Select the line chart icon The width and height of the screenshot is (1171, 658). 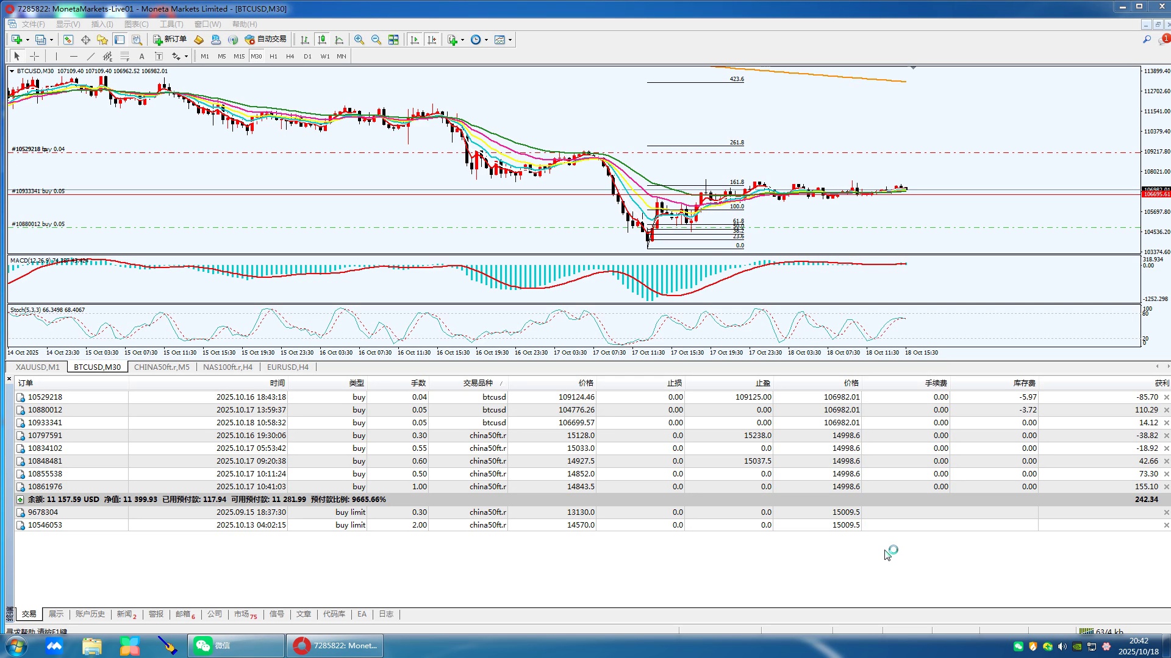339,40
